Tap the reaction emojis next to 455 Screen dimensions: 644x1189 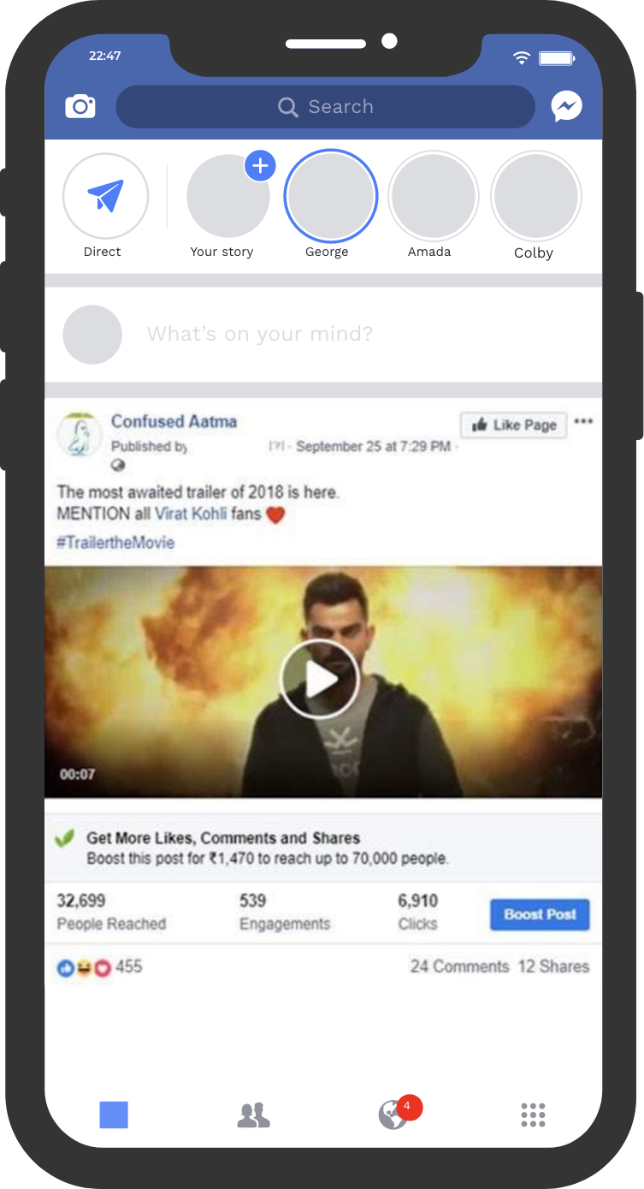[x=85, y=967]
